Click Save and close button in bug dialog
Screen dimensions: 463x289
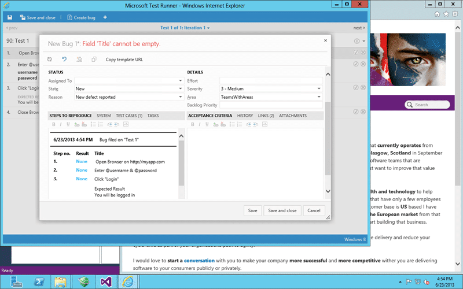point(282,210)
